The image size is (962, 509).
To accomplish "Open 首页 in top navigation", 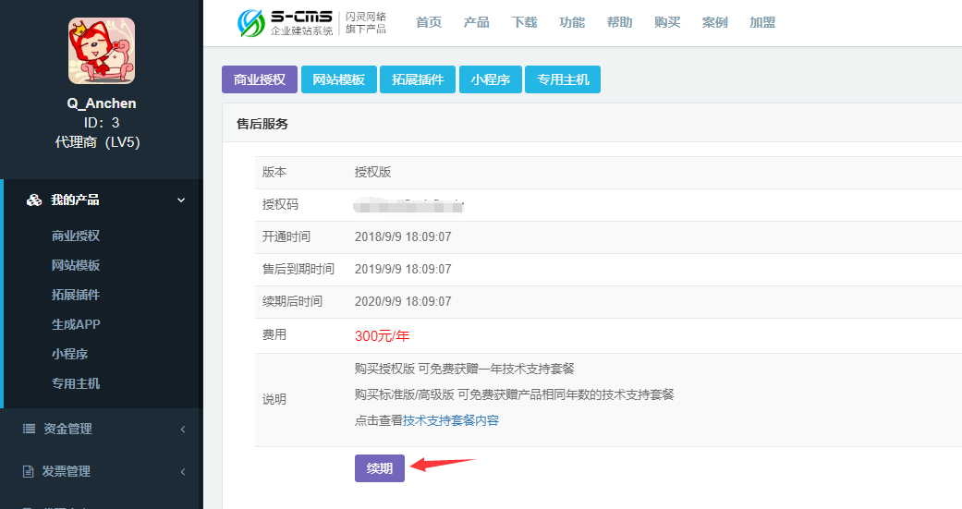I will tap(429, 22).
